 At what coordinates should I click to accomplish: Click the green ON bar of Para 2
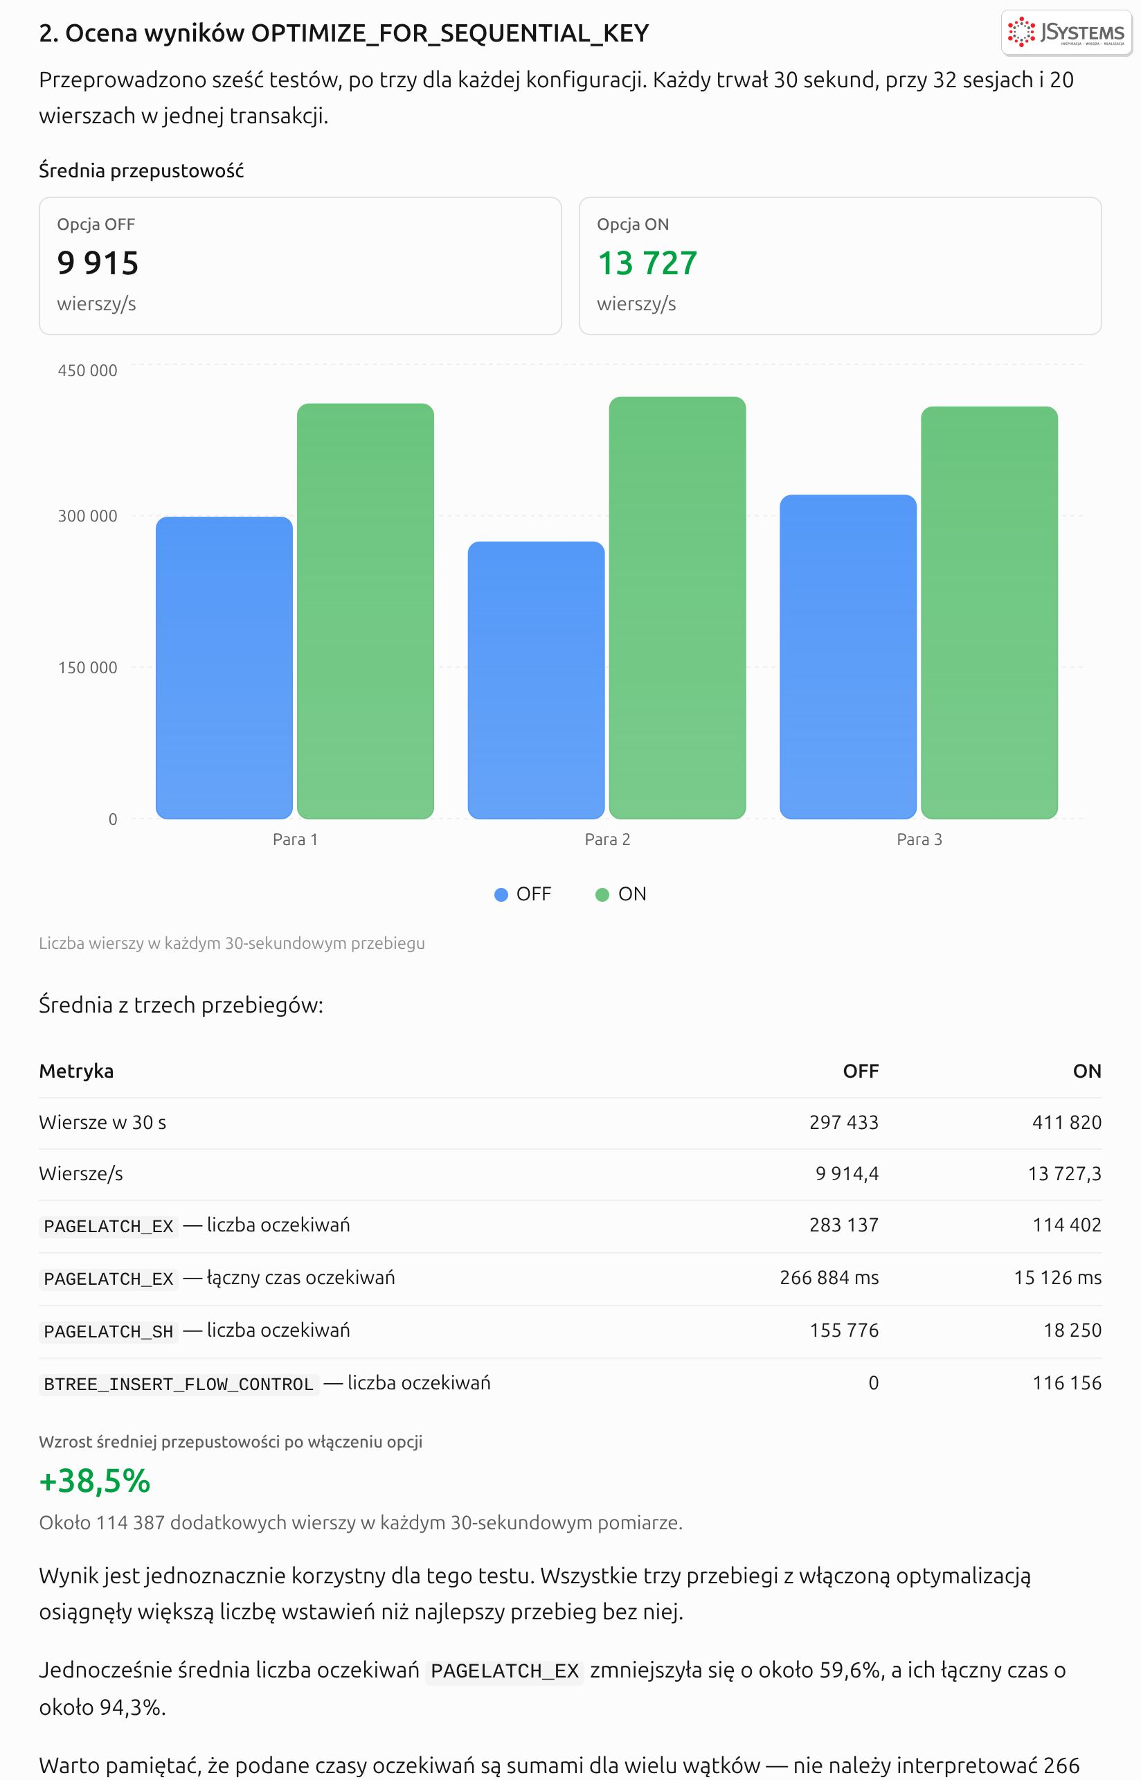(x=677, y=607)
